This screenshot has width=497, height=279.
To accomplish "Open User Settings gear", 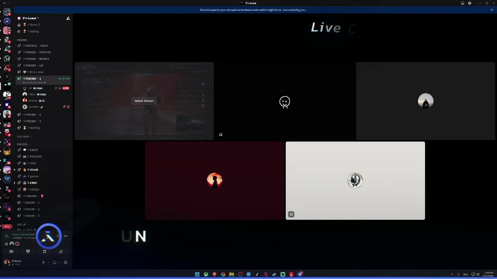I will click(65, 262).
